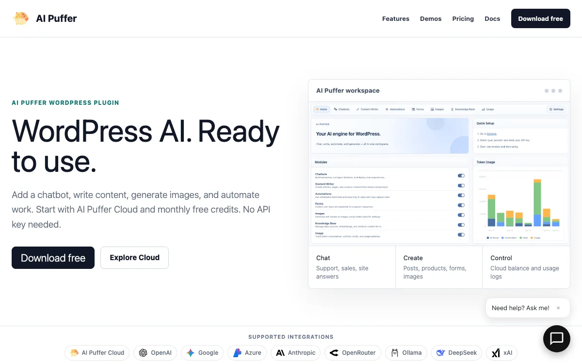Screen dimensions: 582x364
Task: Toggle the Automations module switch
Action: coord(461,195)
